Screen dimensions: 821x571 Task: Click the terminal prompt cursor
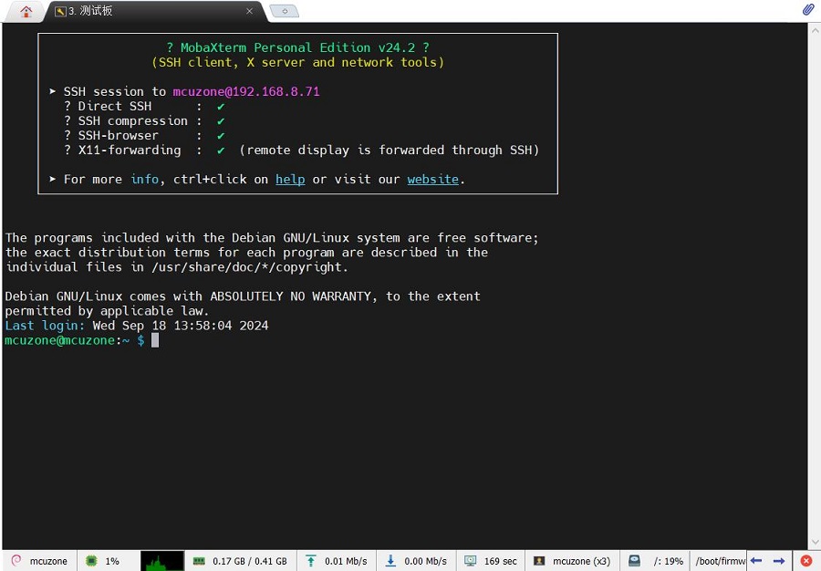[155, 340]
